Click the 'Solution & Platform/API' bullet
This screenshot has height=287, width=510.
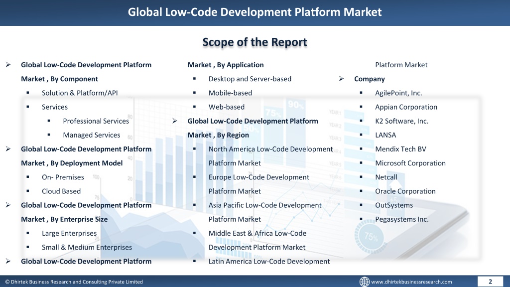pyautogui.click(x=80, y=93)
